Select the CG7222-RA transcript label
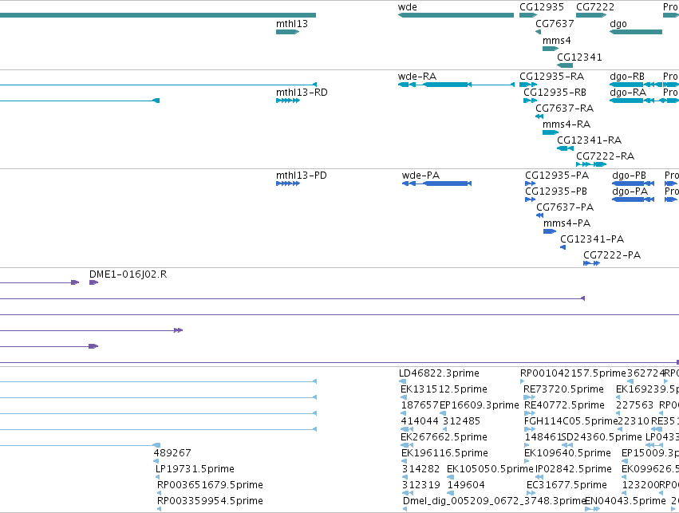This screenshot has height=513, width=679. [605, 156]
